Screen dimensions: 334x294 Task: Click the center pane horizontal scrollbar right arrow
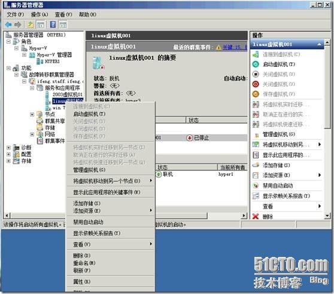coord(244,216)
